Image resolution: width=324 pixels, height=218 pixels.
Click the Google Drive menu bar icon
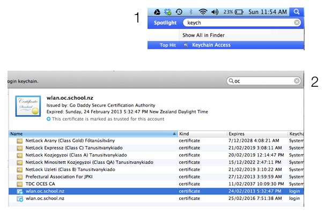(x=157, y=11)
